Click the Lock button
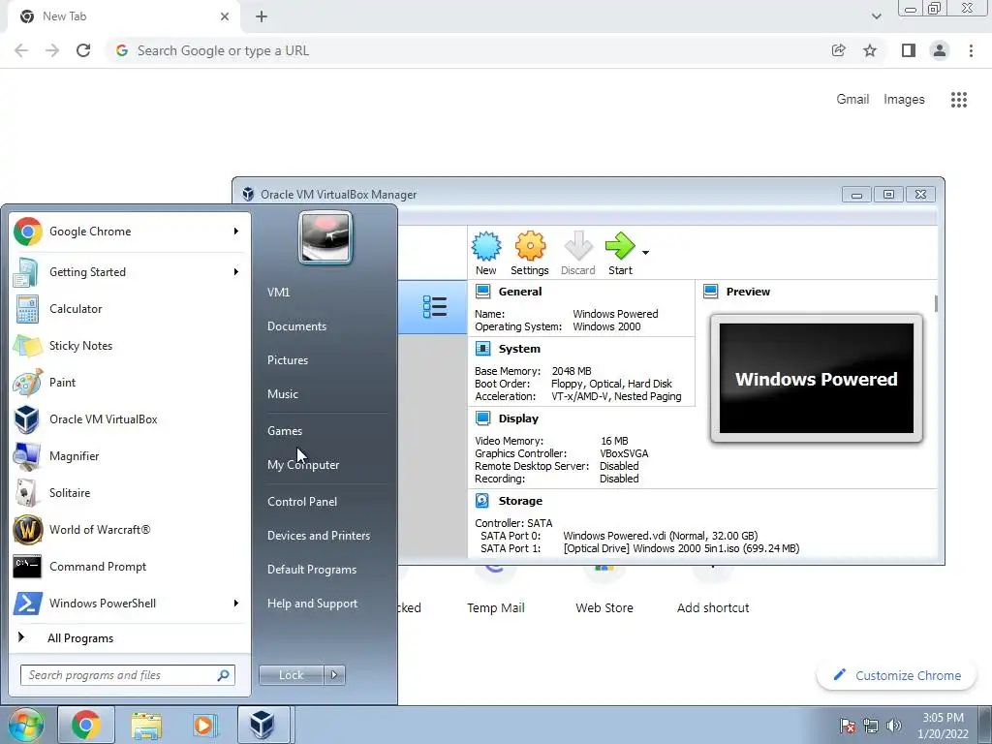 [291, 675]
